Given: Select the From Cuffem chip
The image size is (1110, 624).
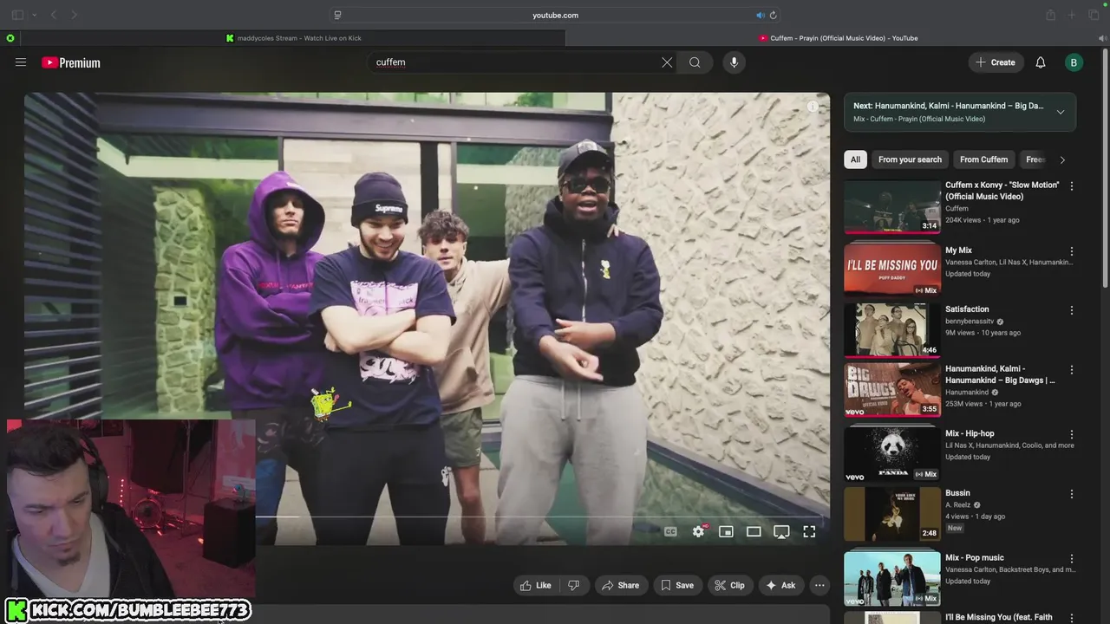Looking at the screenshot, I should coord(983,159).
